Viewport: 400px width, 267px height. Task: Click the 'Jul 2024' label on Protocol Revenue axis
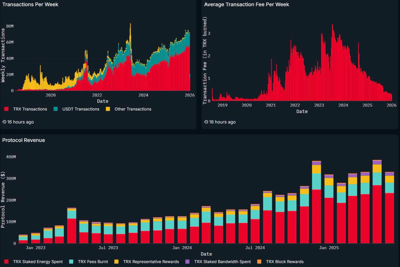[x=255, y=248]
